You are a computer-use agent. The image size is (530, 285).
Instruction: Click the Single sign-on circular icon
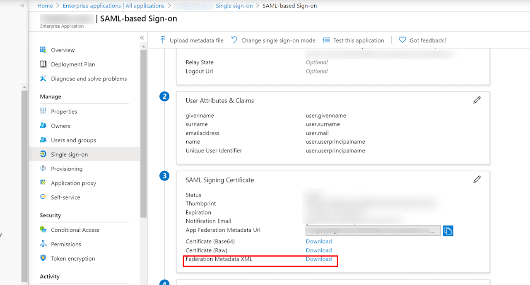(43, 154)
